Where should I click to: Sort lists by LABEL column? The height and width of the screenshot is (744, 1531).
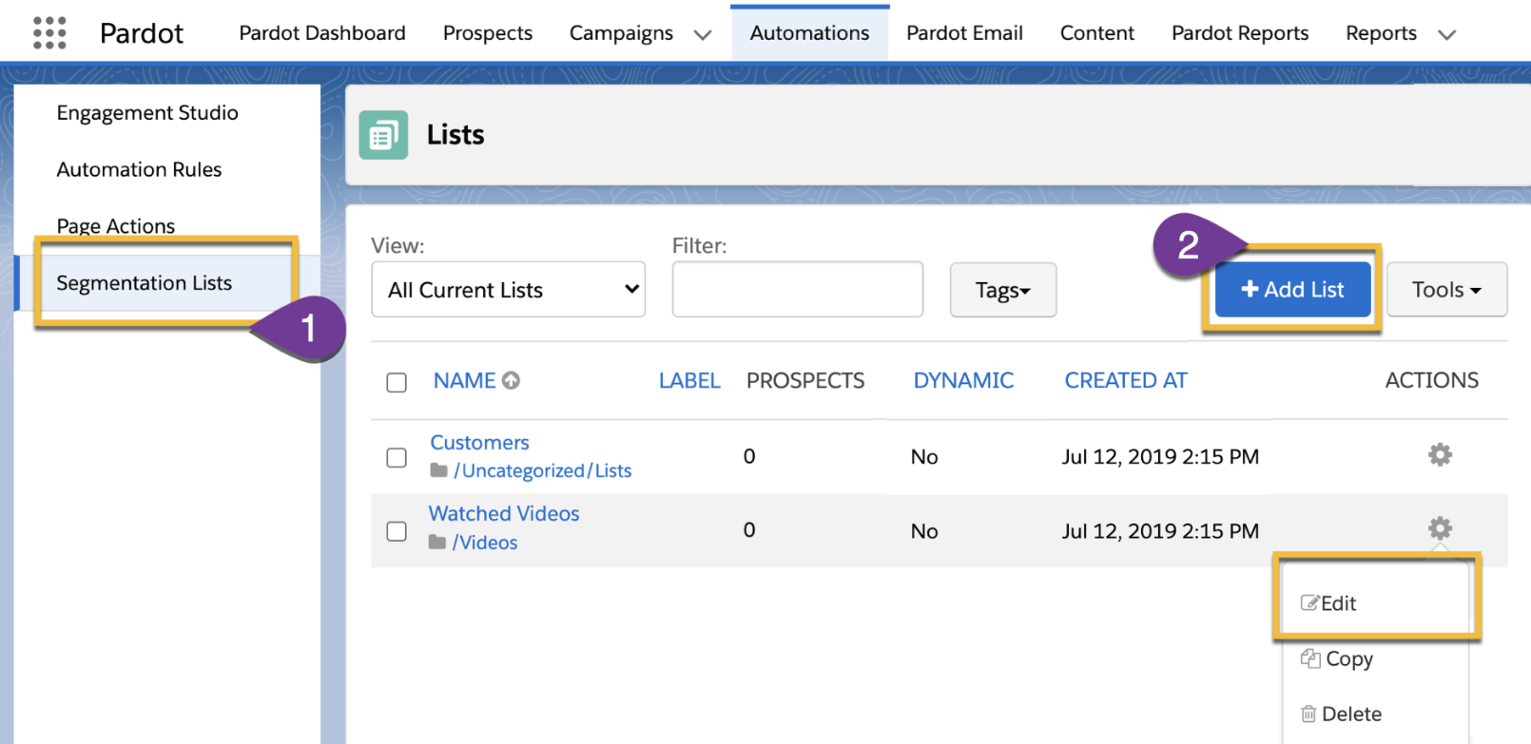[689, 381]
